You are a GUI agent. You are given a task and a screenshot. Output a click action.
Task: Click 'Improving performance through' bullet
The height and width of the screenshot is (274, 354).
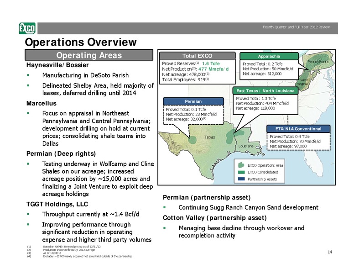[97, 232]
